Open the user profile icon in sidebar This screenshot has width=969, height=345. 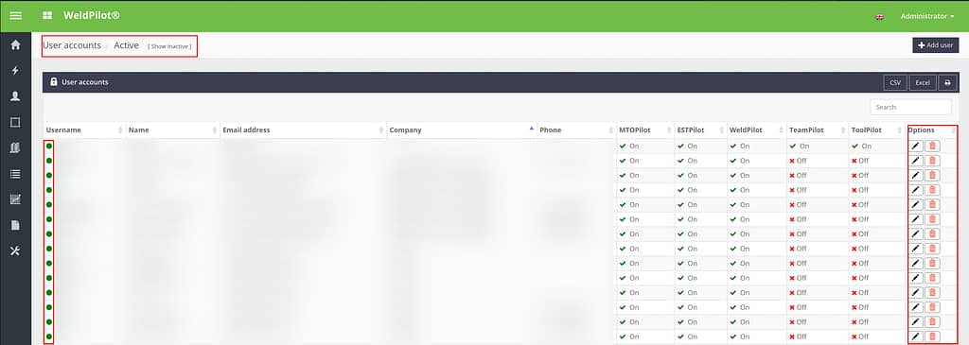pos(15,96)
